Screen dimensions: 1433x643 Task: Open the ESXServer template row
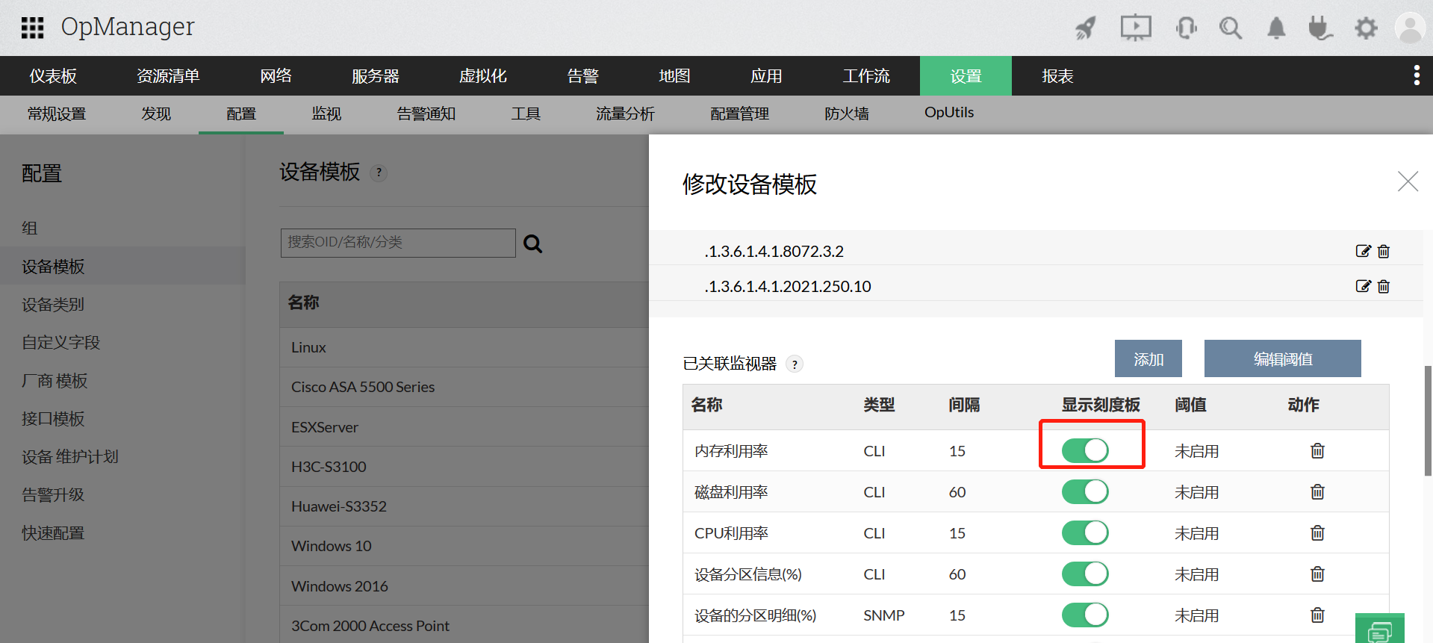click(x=464, y=426)
